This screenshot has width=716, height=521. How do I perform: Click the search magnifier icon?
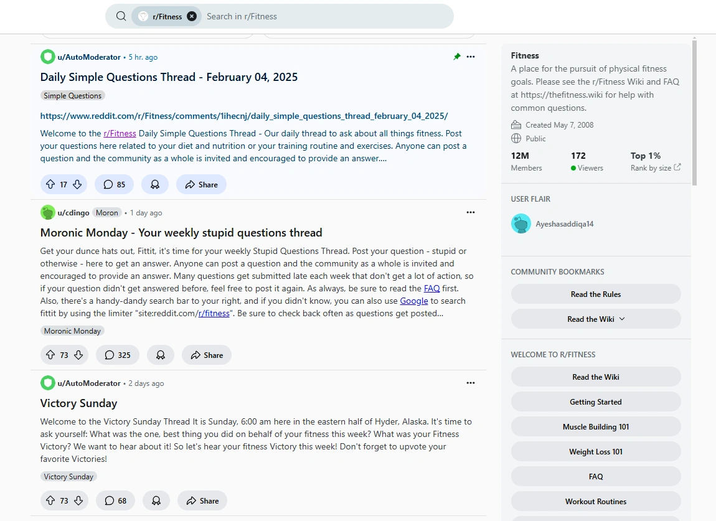pos(121,16)
